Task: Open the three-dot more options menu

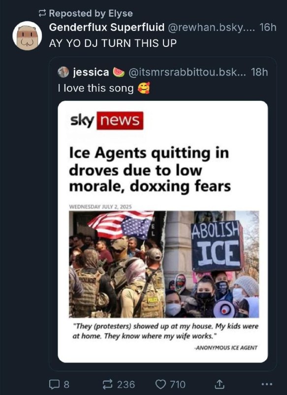Action: [267, 385]
